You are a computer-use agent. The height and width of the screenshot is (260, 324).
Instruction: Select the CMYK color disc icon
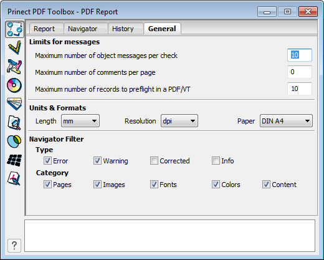14,85
